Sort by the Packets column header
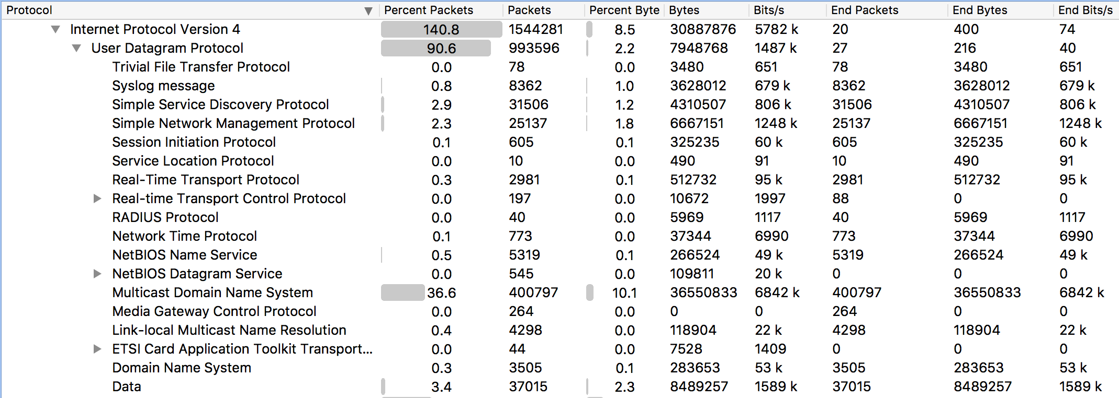Viewport: 1119px width, 398px height. pyautogui.click(x=529, y=10)
